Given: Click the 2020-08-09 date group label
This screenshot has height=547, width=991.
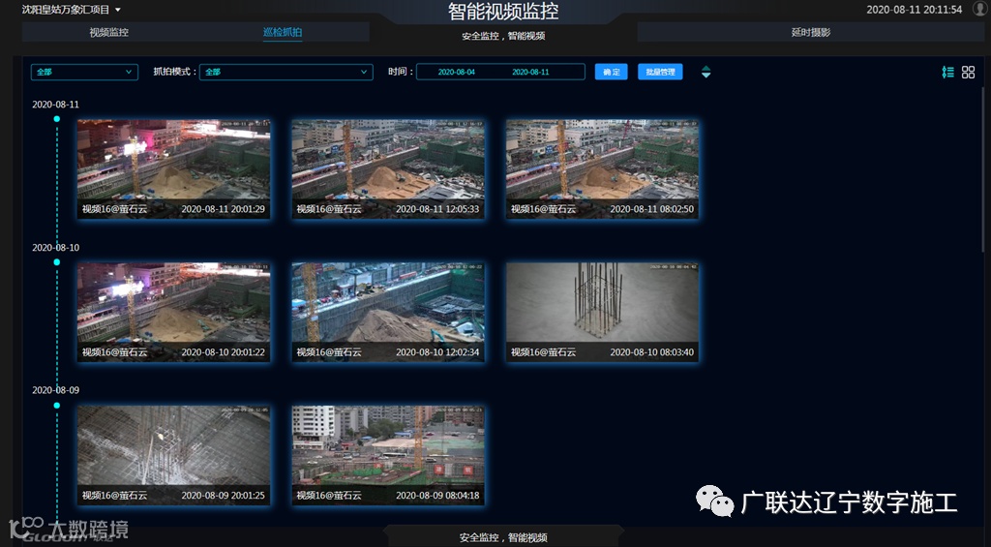Looking at the screenshot, I should point(55,390).
